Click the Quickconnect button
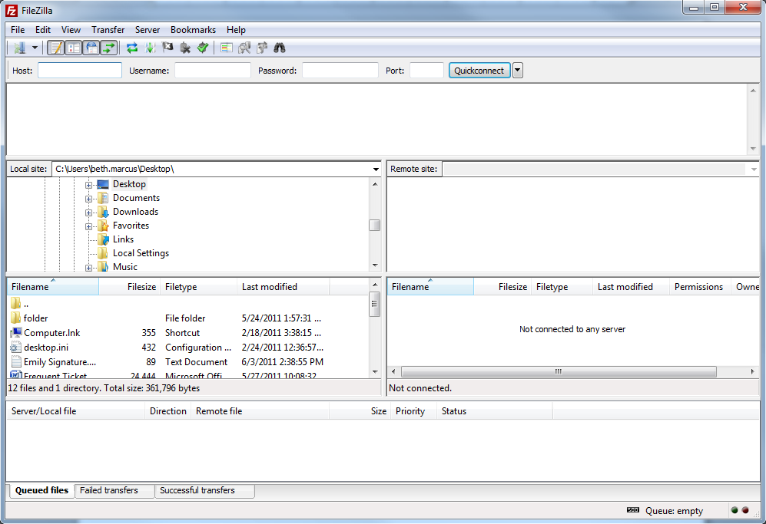The width and height of the screenshot is (766, 524). coord(479,71)
